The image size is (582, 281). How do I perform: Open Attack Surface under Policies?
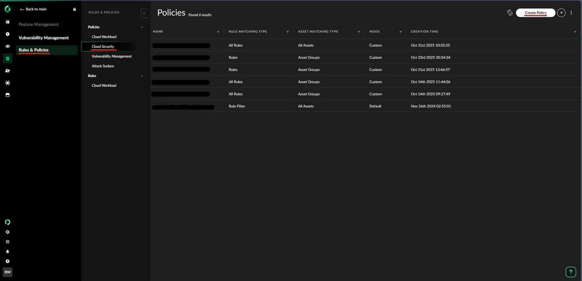[x=103, y=66]
